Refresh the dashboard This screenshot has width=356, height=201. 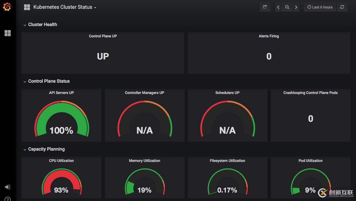pos(342,7)
